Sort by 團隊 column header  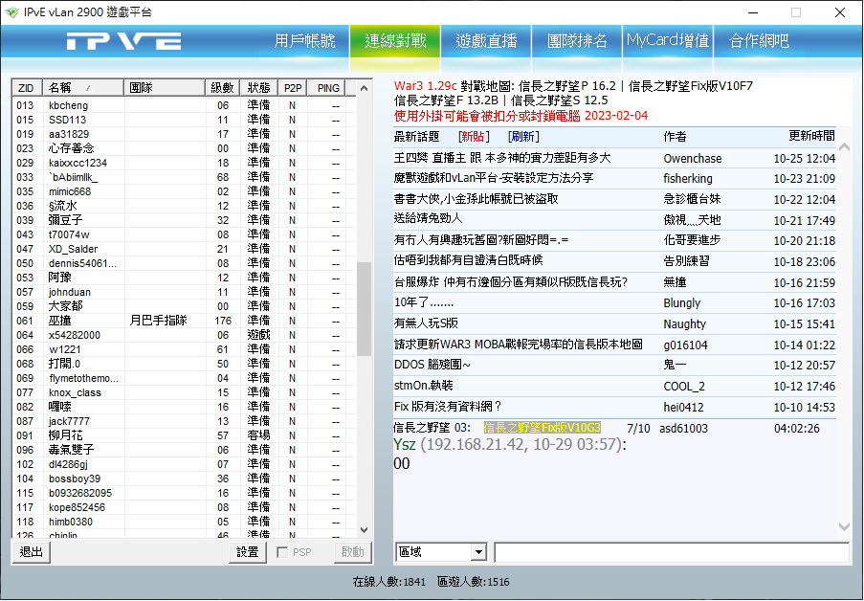[x=165, y=88]
